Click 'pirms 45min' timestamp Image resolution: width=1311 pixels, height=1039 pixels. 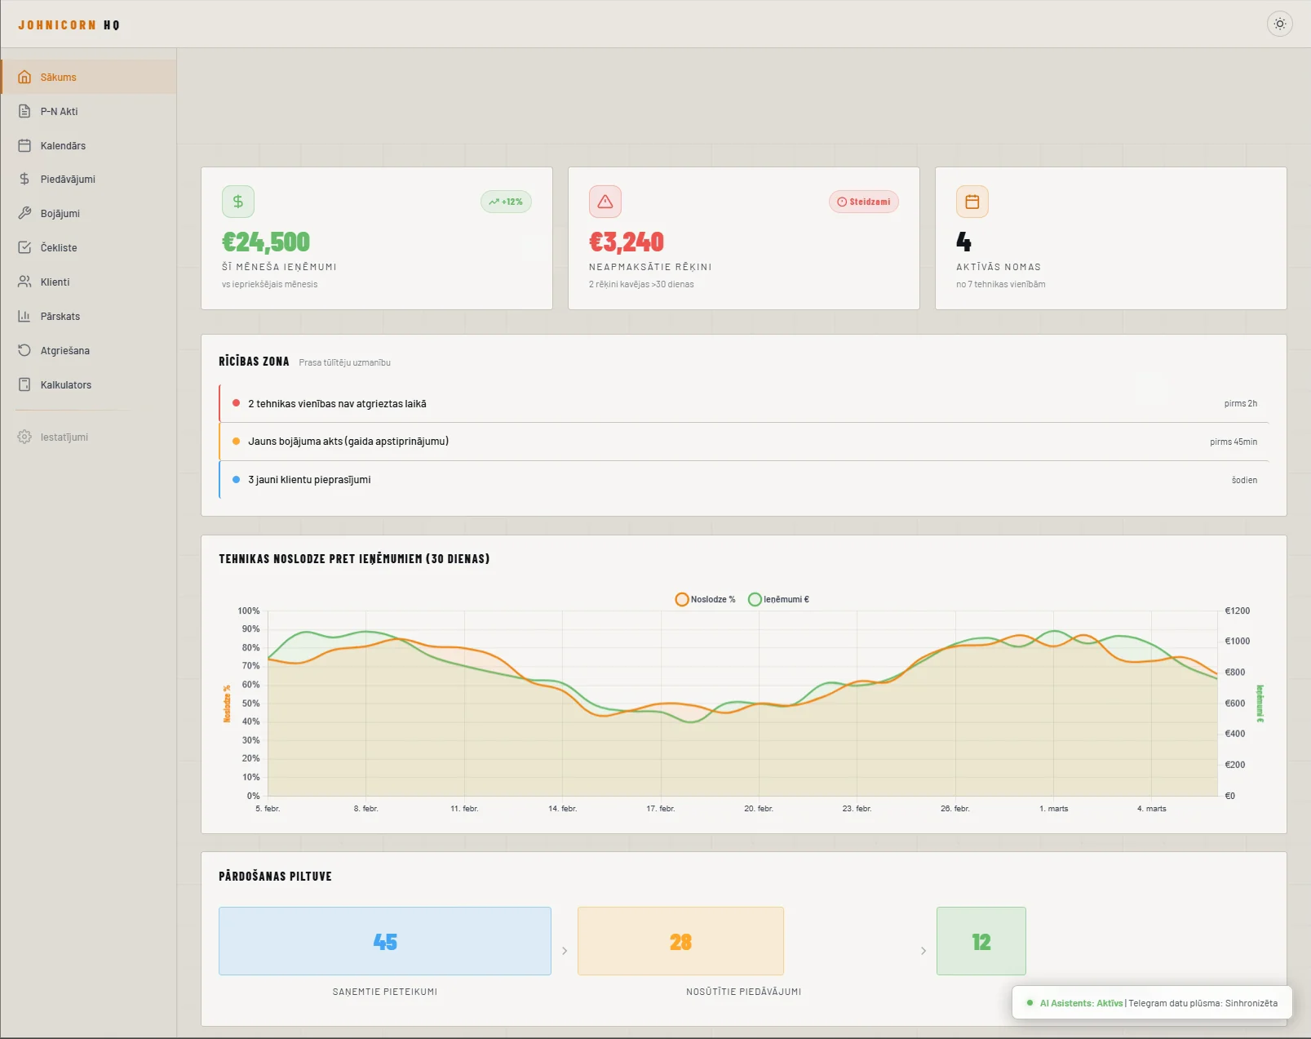click(x=1233, y=442)
